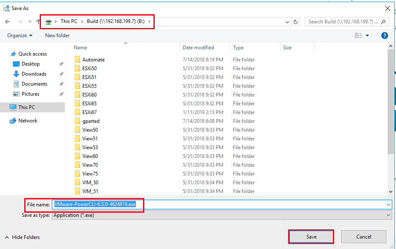Viewport: 396px width, 249px height.
Task: Click the file list scroll up arrow
Action: (391, 46)
